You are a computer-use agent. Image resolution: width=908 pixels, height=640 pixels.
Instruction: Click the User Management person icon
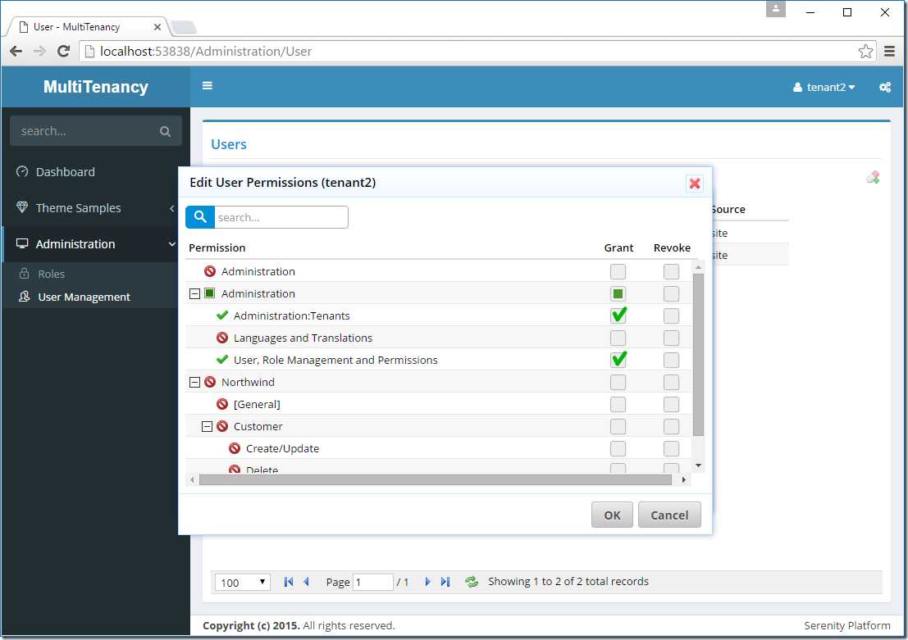coord(25,297)
